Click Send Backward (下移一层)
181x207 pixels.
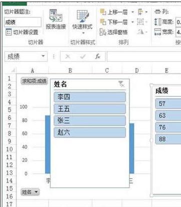[x=114, y=22]
